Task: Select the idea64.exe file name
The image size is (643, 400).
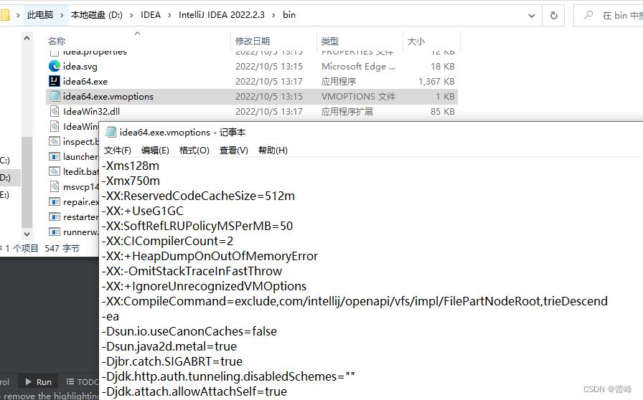Action: [x=85, y=81]
